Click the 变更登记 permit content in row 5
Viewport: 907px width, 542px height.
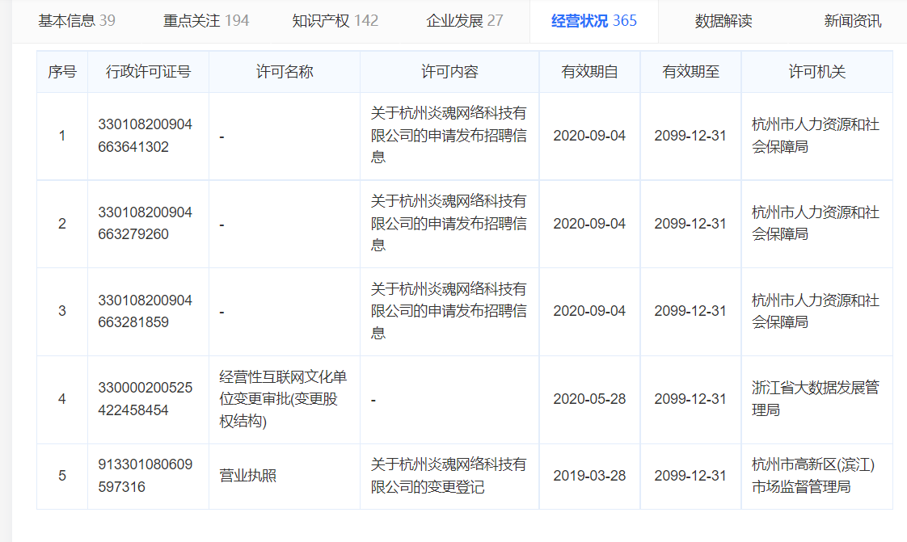pos(449,476)
